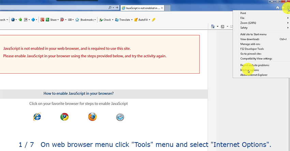Select Internet options from the menu

(249, 70)
